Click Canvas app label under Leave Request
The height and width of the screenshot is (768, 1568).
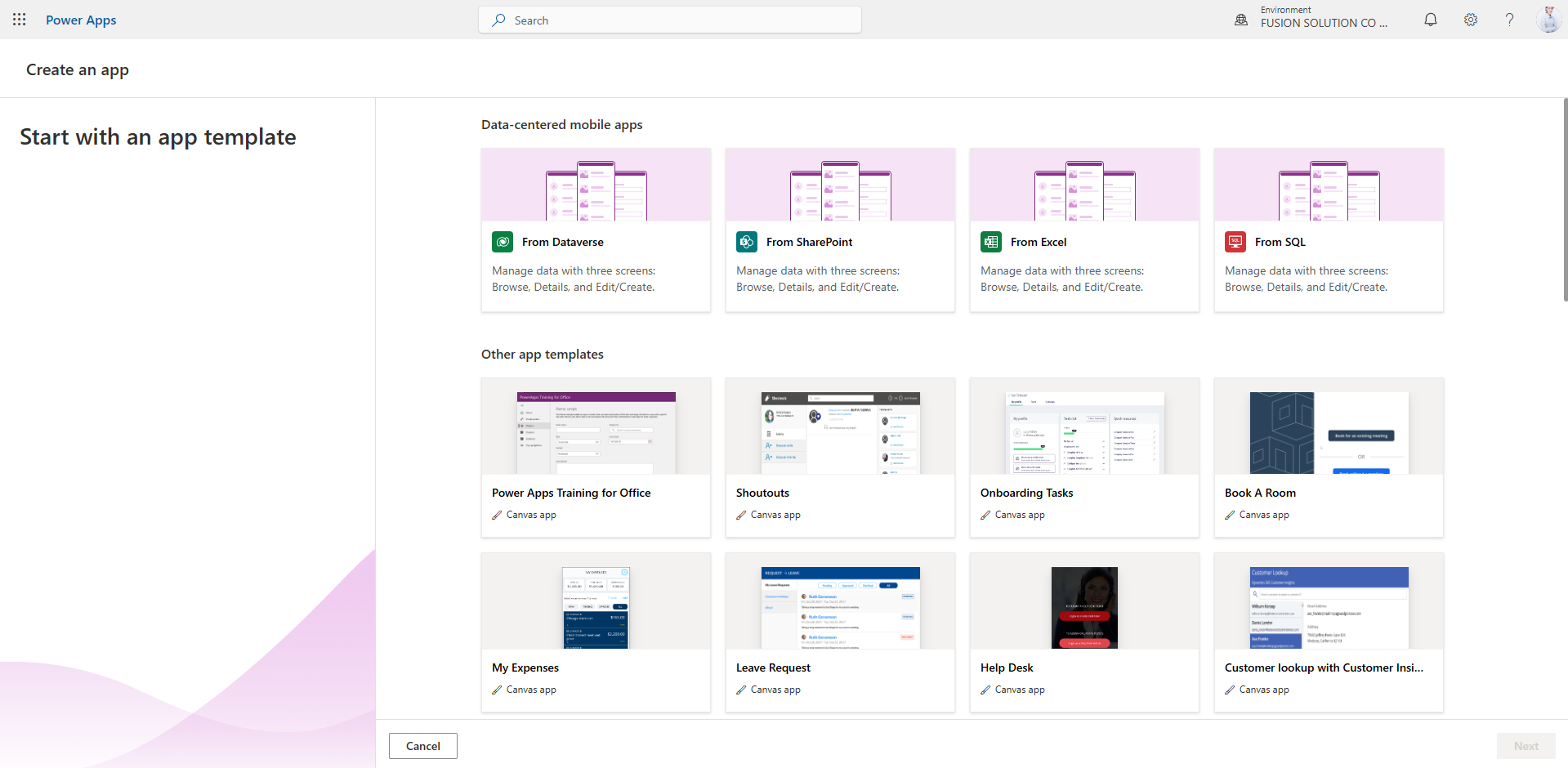(775, 690)
